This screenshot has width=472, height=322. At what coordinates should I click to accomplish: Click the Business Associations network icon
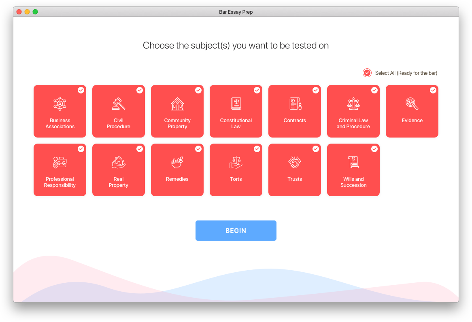click(x=60, y=104)
